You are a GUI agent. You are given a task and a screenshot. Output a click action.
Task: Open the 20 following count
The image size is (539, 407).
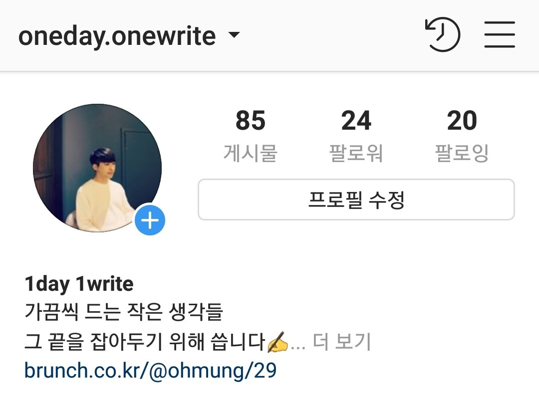coord(462,121)
